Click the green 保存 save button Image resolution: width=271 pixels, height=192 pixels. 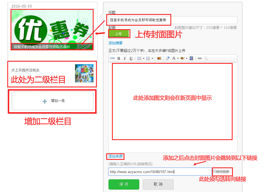pos(124,184)
